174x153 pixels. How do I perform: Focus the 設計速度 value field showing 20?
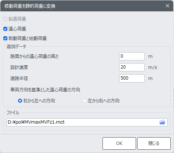coord(132,67)
